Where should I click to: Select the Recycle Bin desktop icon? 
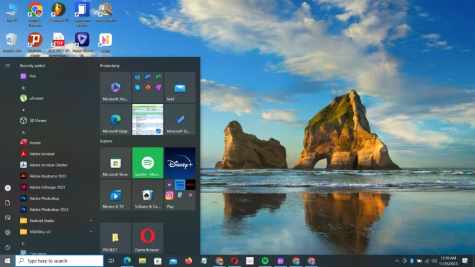coord(12,43)
